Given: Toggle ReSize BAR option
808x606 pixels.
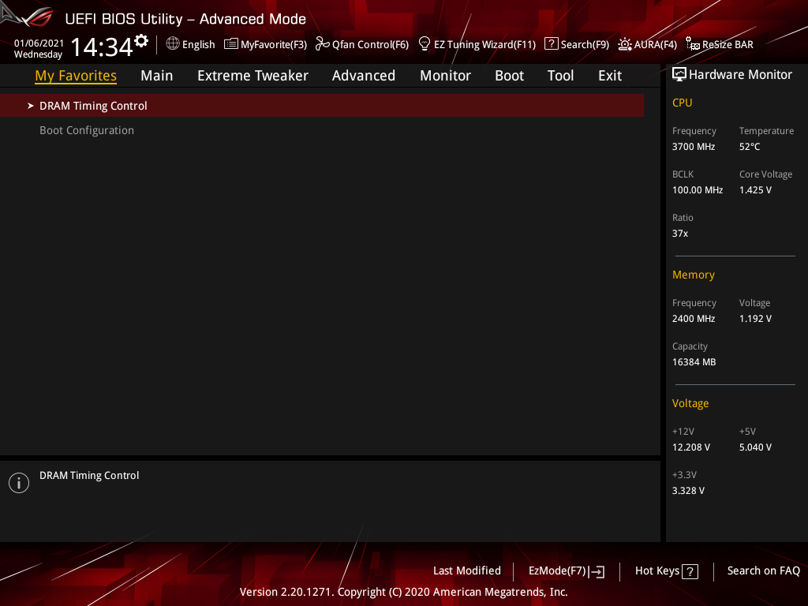Looking at the screenshot, I should [728, 45].
